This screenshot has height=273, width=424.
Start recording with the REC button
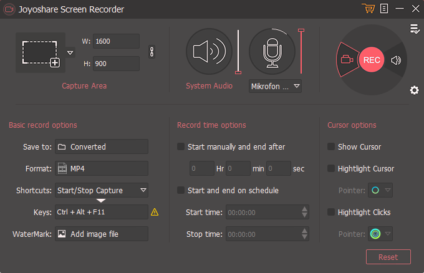click(x=372, y=60)
